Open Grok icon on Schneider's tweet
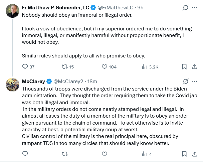203x163 pixels. click(186, 7)
